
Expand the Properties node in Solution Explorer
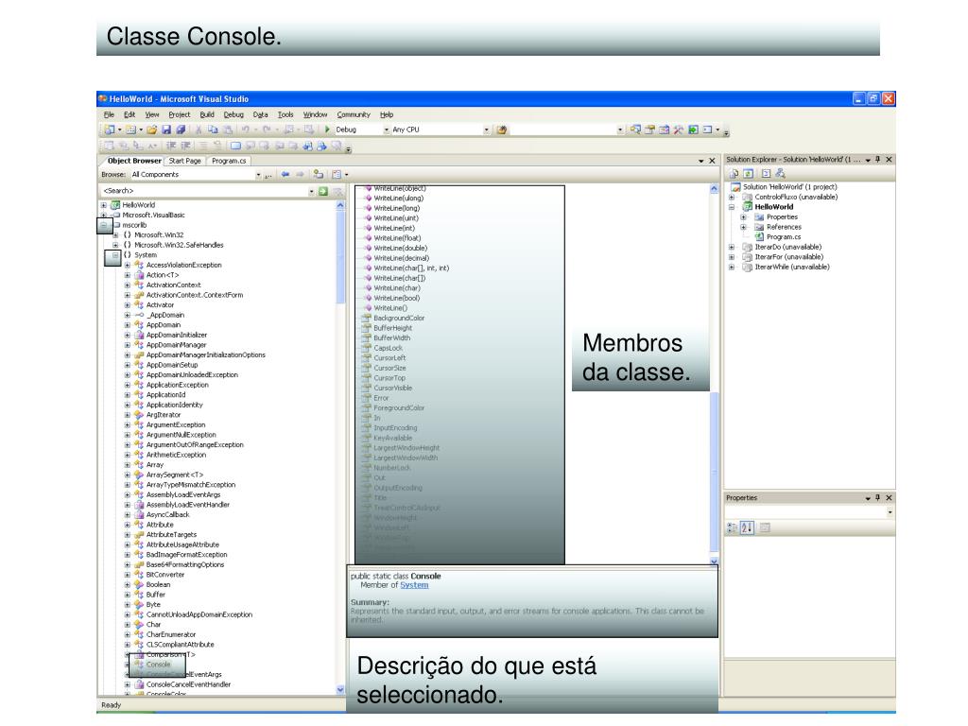pyautogui.click(x=743, y=217)
